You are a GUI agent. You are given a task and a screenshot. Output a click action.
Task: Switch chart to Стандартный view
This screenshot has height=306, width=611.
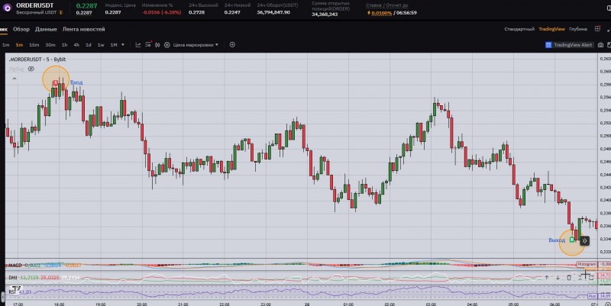point(519,29)
